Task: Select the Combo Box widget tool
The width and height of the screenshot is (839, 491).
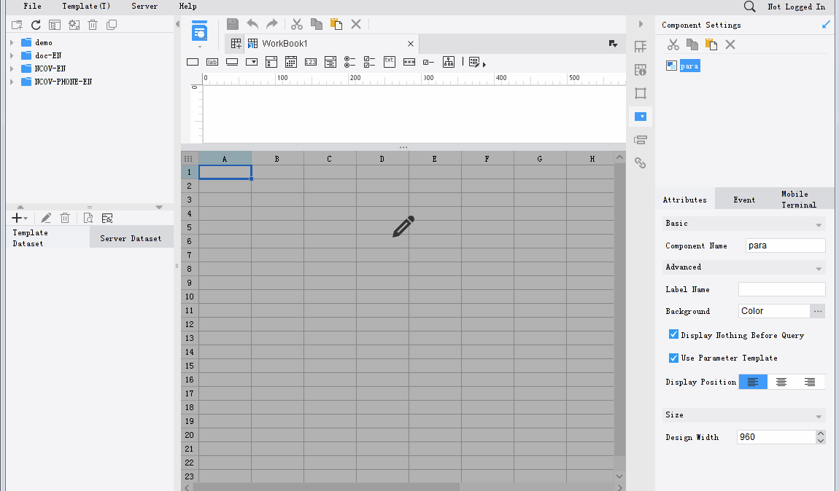Action: [252, 62]
